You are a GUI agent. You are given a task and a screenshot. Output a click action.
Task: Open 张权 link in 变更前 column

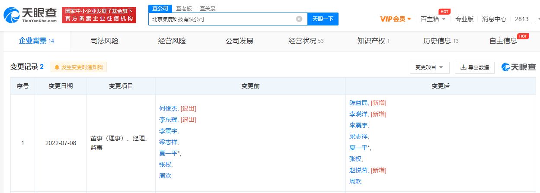point(165,165)
